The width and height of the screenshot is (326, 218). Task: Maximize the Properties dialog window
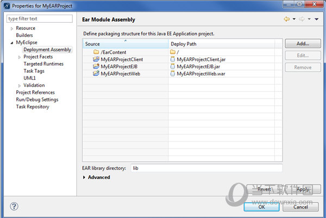[x=299, y=4]
